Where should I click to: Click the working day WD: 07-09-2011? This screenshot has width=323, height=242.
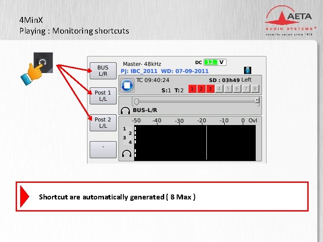click(185, 71)
